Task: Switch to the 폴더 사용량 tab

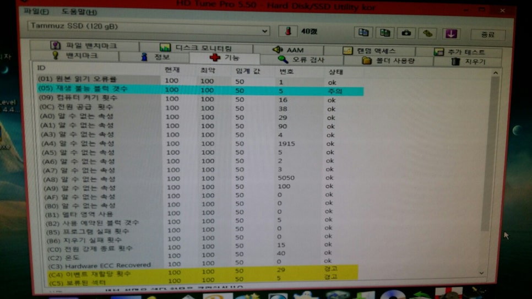Action: click(x=388, y=61)
